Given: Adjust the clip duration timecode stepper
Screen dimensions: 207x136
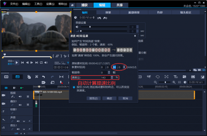Looking at the screenshot, I should (x=94, y=18).
